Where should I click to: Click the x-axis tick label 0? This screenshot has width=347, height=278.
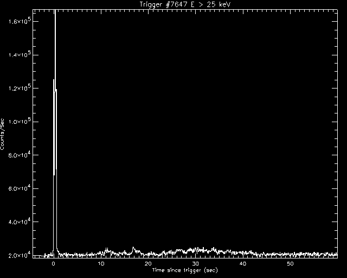(53, 263)
